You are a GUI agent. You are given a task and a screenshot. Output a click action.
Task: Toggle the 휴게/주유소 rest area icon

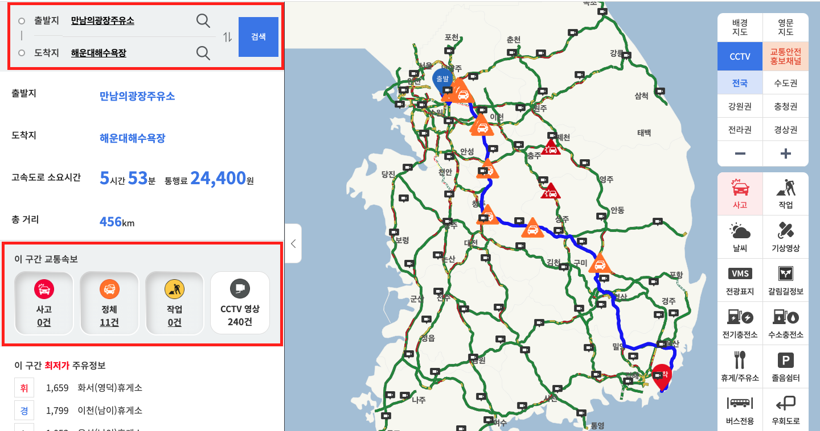pyautogui.click(x=740, y=367)
